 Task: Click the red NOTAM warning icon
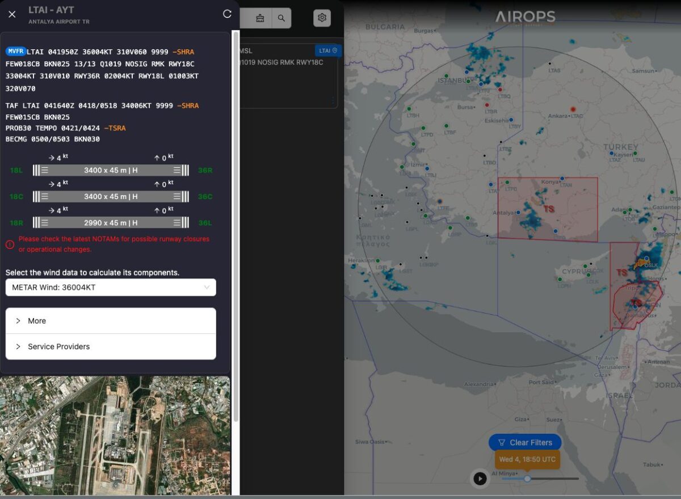pos(10,244)
